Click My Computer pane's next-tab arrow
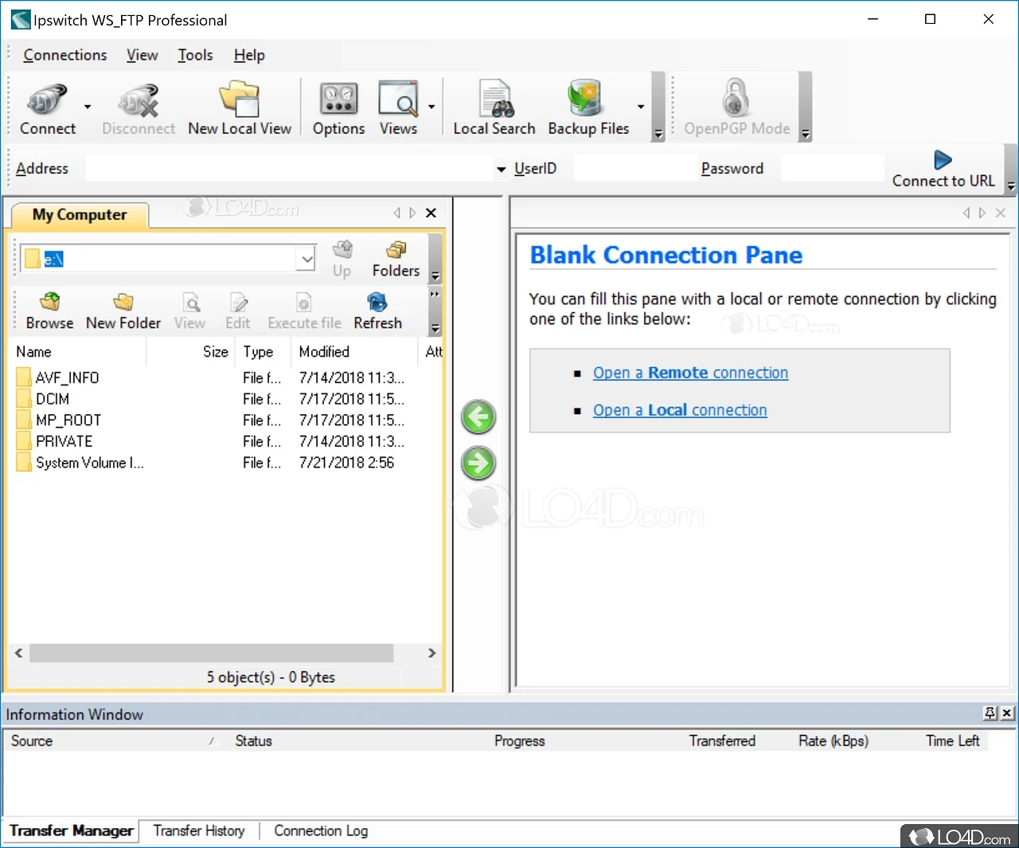 [x=412, y=213]
